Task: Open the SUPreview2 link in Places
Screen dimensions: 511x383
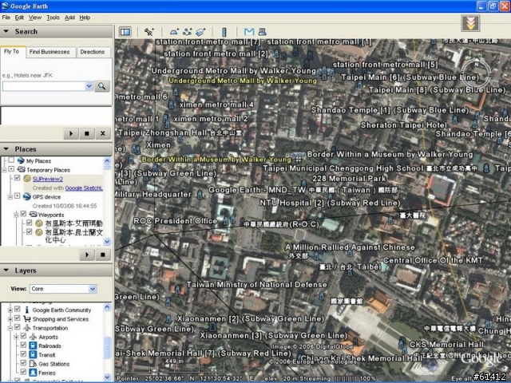Action: point(47,179)
